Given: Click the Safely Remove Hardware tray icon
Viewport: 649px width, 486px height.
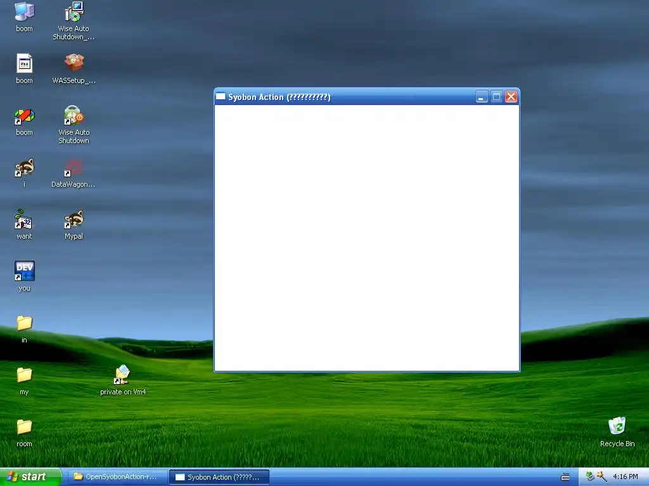Looking at the screenshot, I should tap(590, 477).
